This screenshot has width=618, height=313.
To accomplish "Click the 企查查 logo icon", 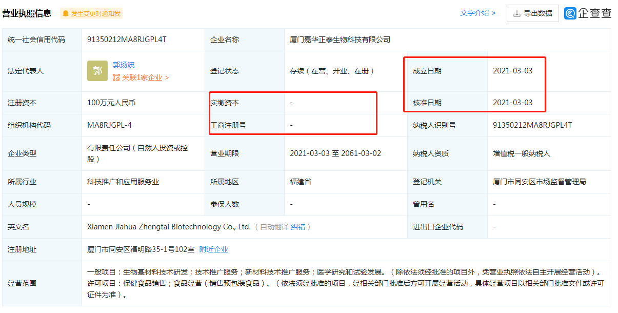I will pyautogui.click(x=570, y=13).
